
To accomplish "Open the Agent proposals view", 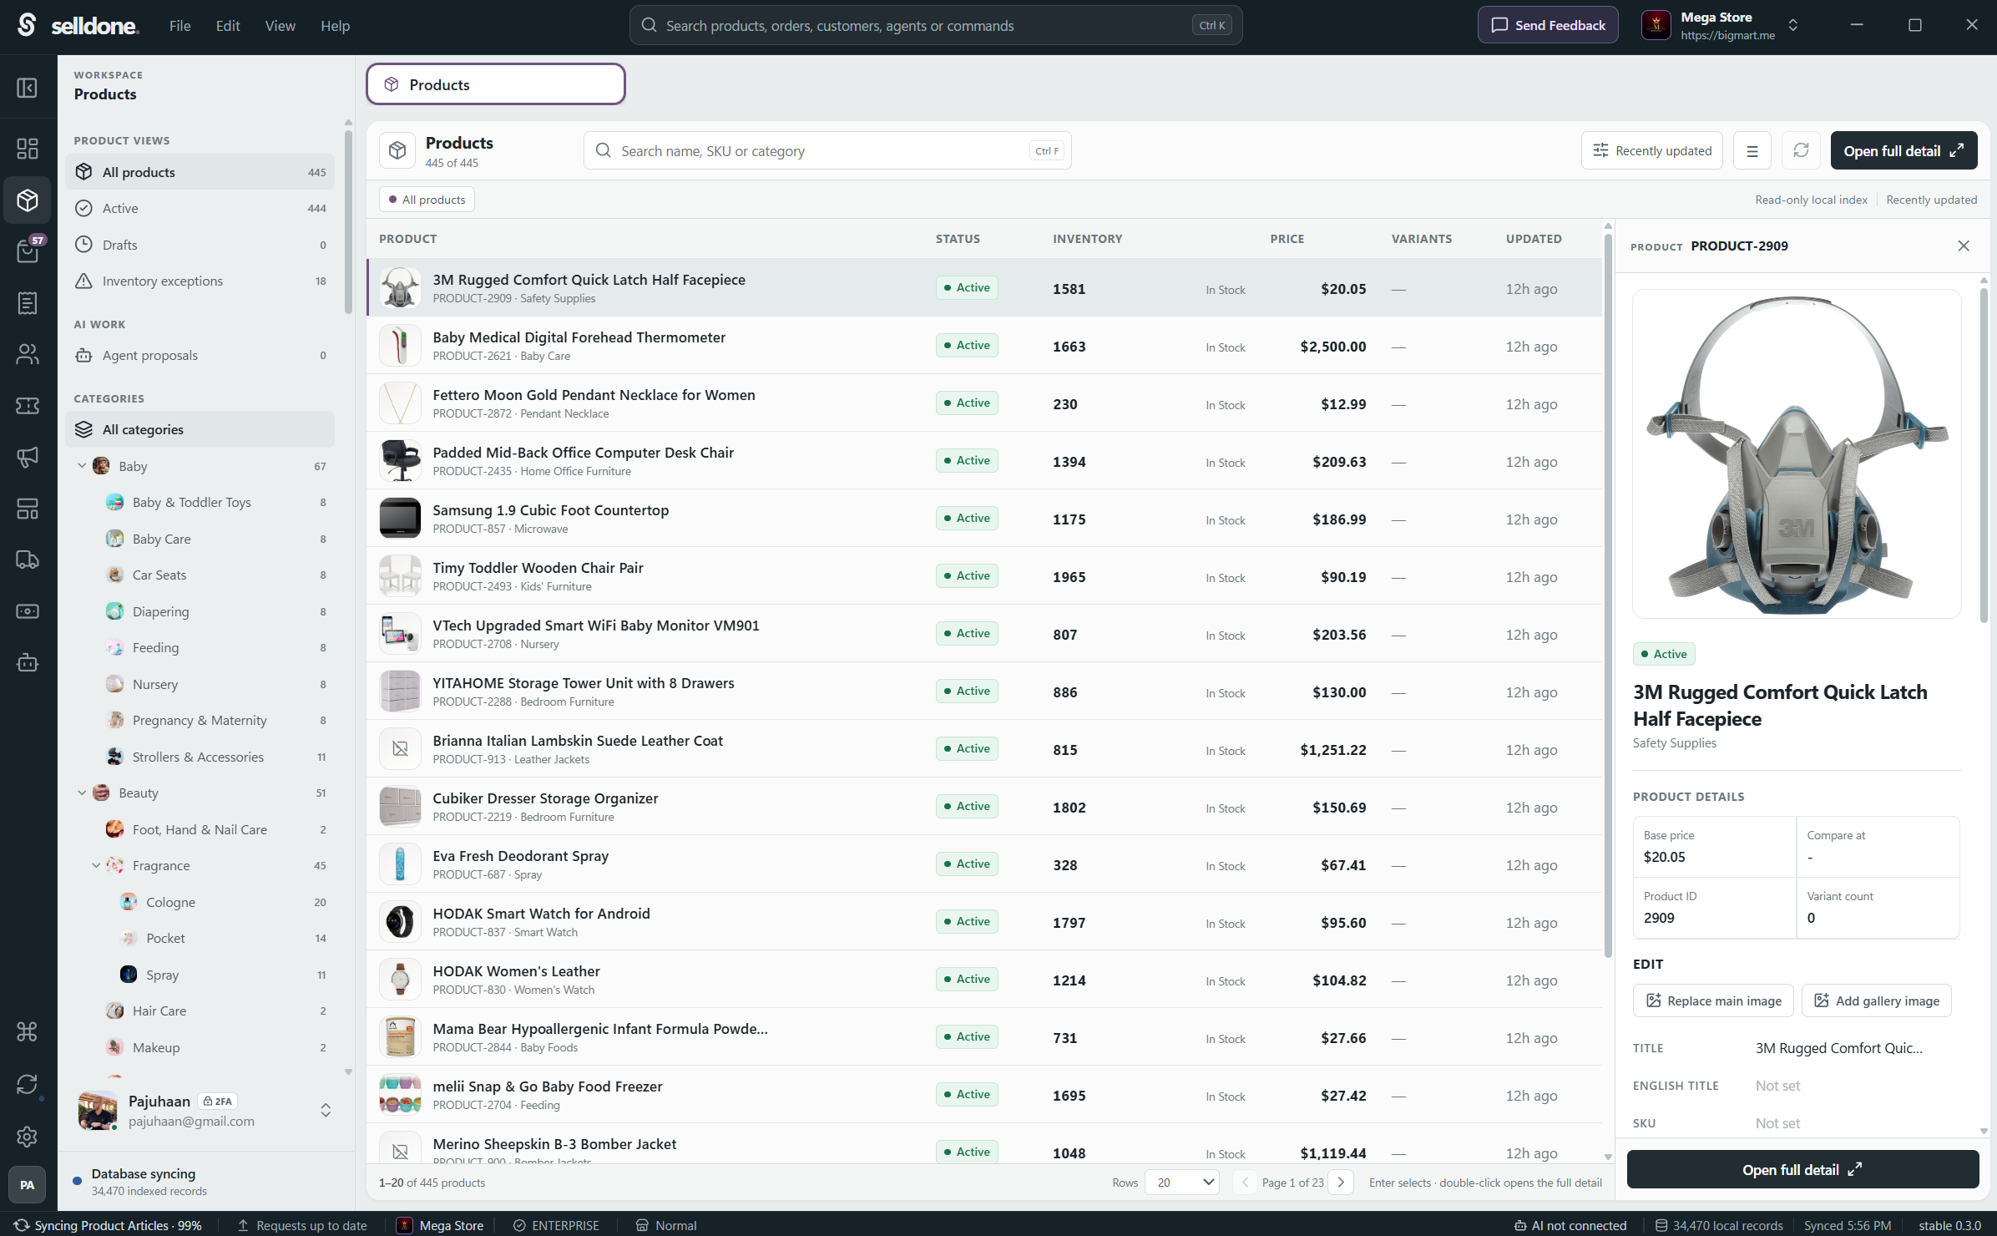I will click(200, 355).
